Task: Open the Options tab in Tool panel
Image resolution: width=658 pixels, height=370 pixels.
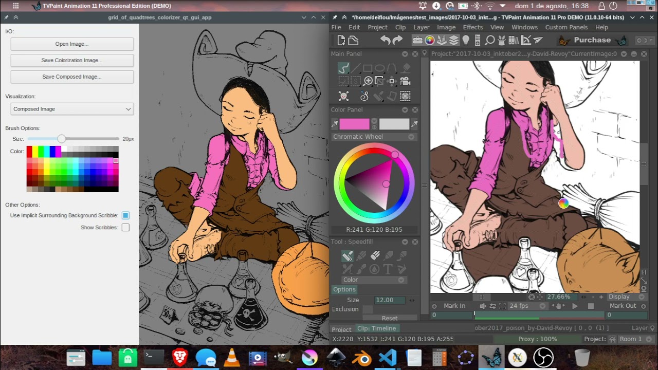Action: (x=344, y=289)
